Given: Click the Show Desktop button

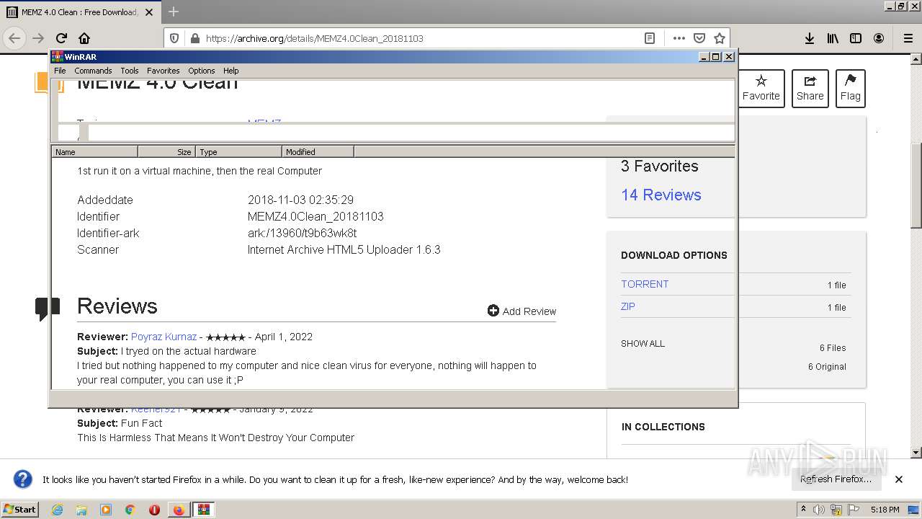Looking at the screenshot, I should 914,510.
